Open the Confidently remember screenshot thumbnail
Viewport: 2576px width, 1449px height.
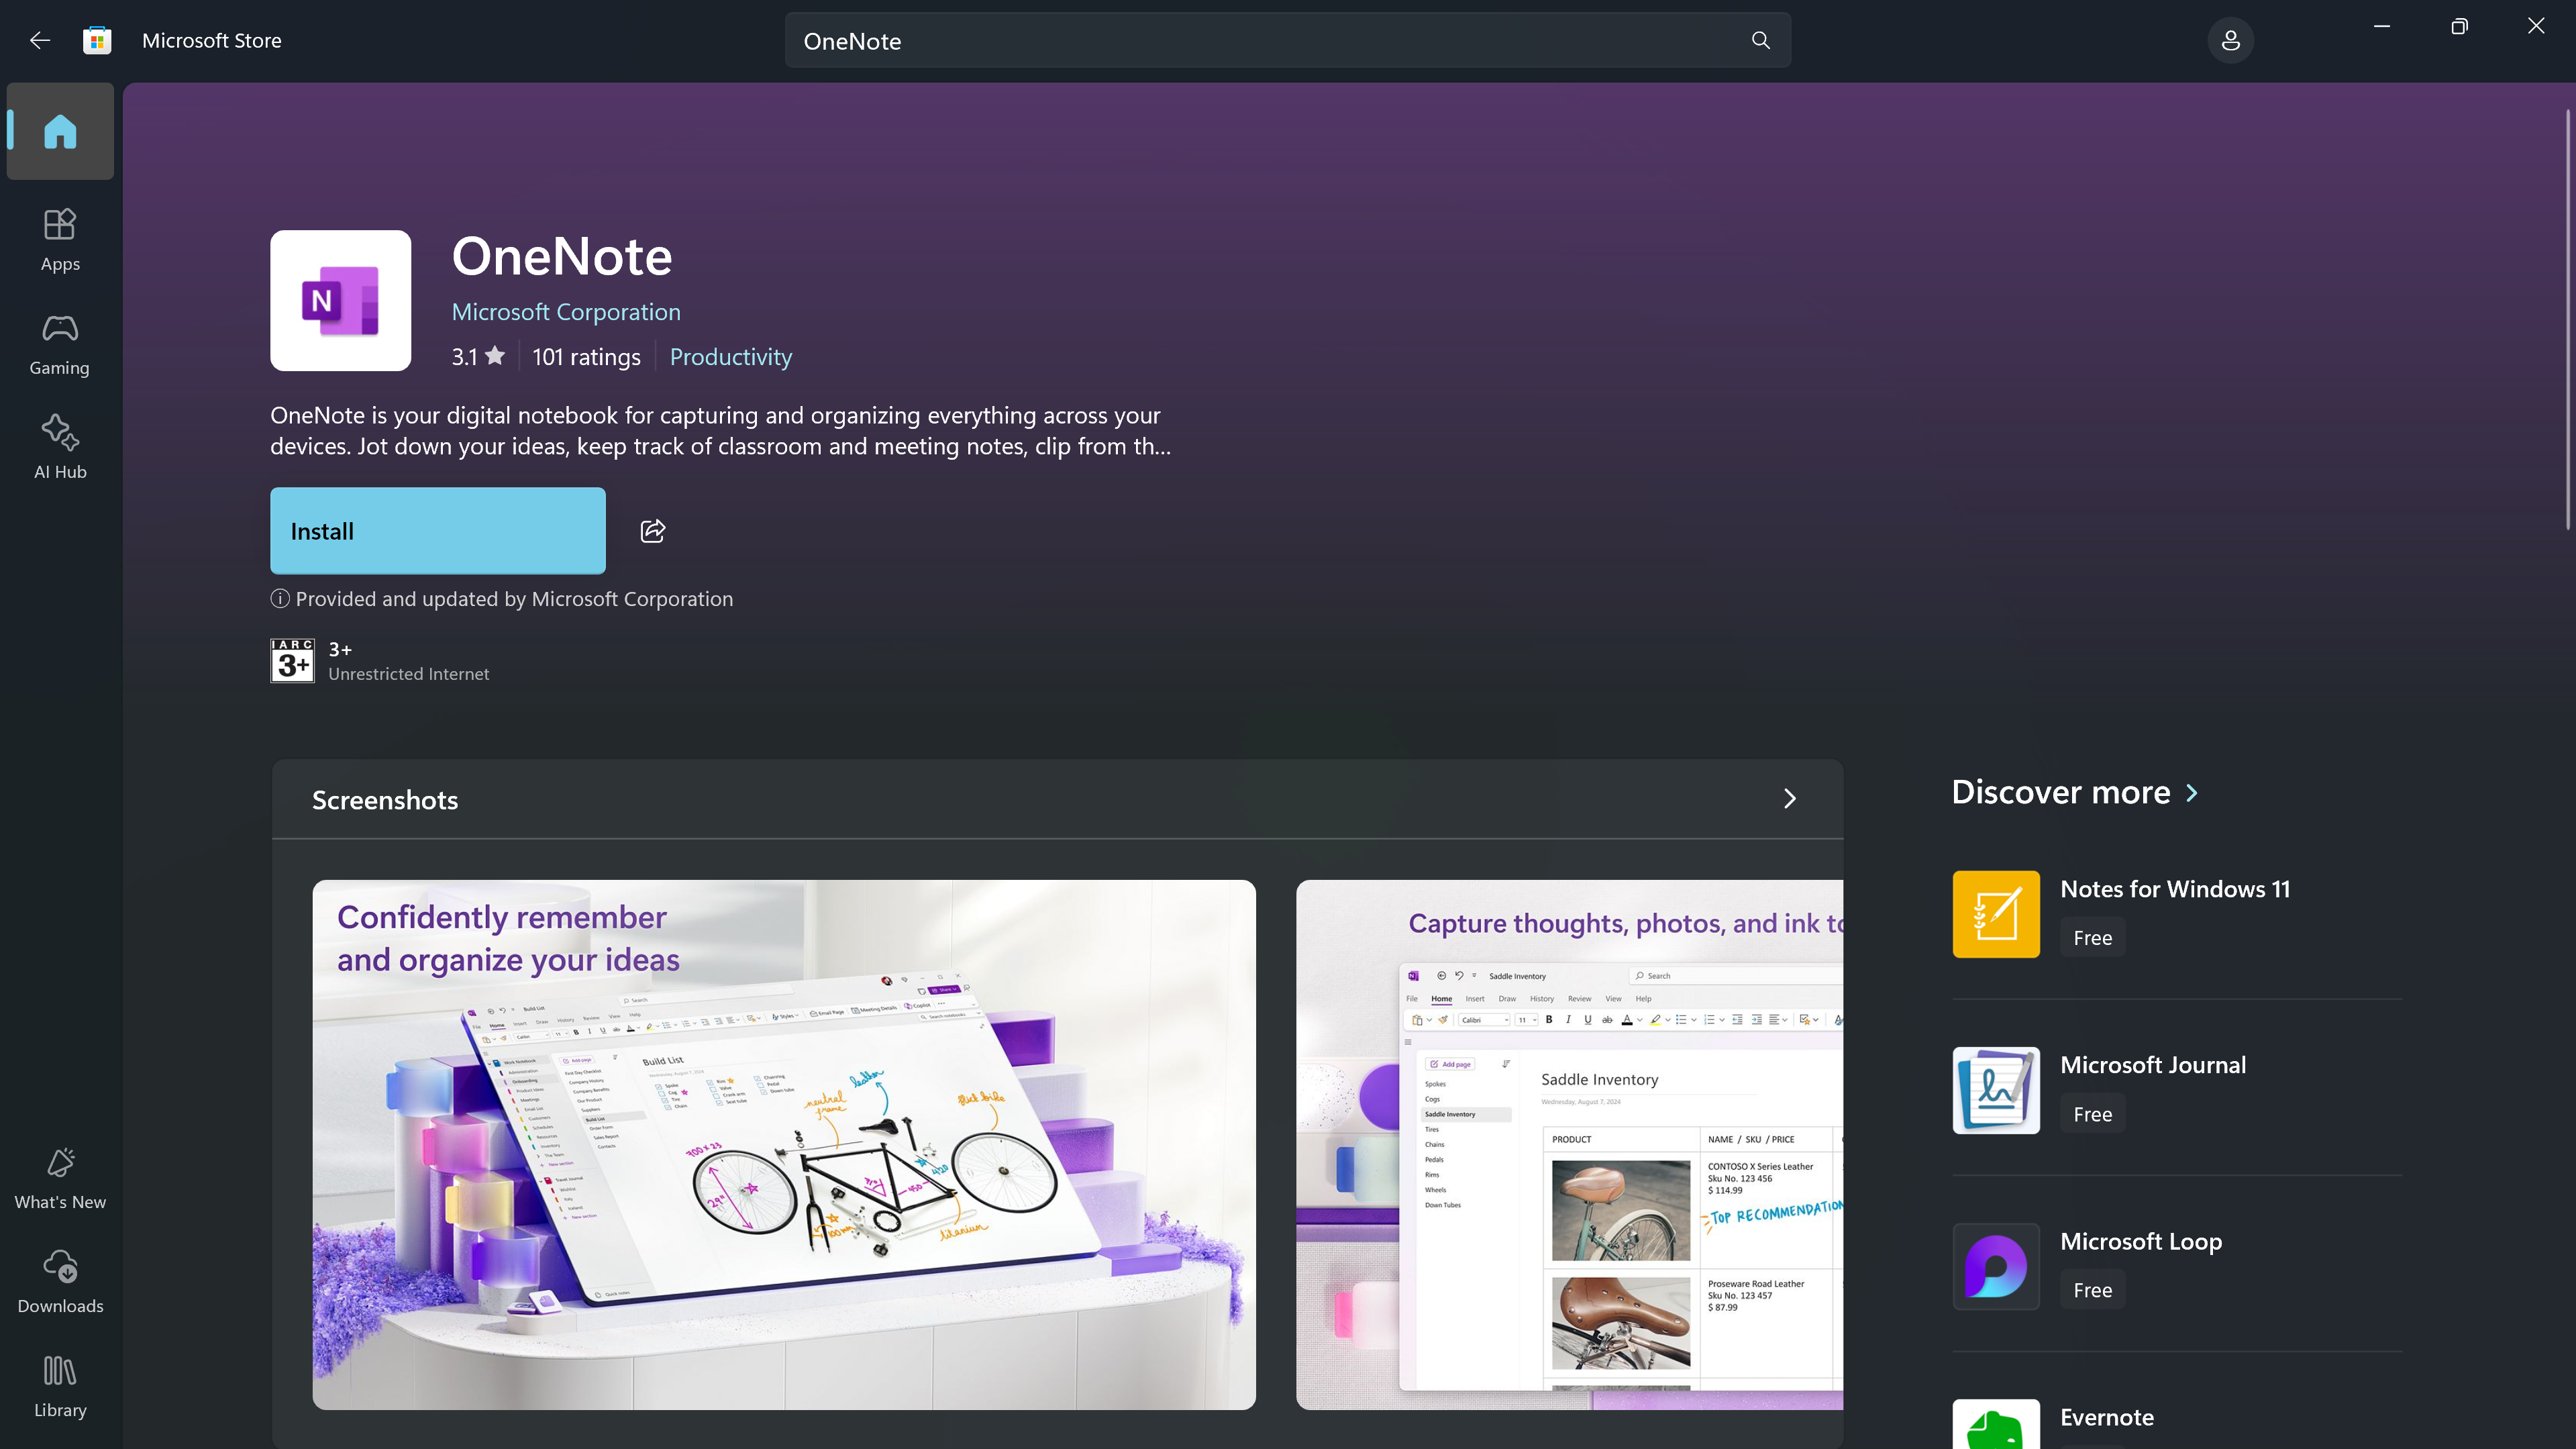point(784,1145)
